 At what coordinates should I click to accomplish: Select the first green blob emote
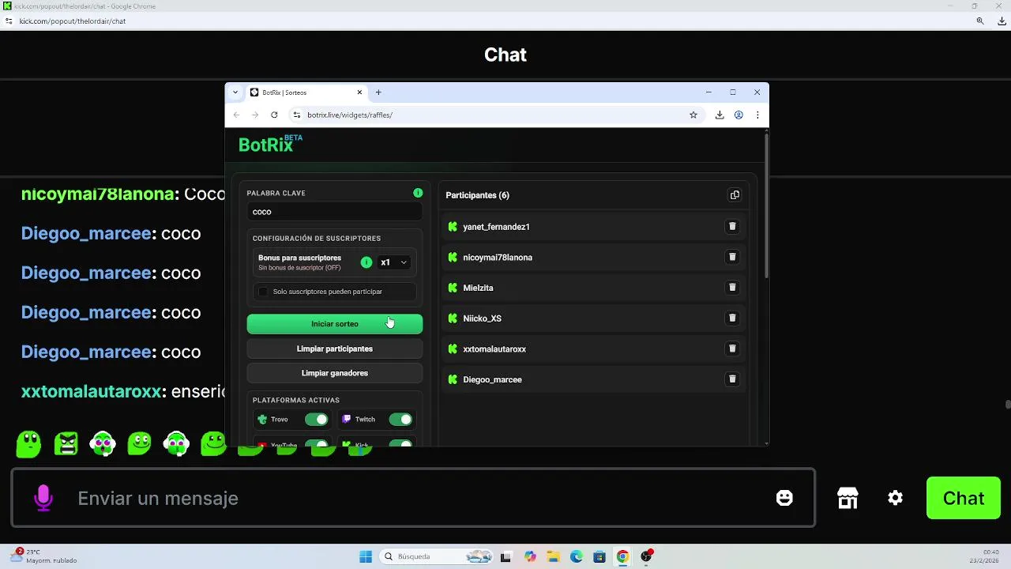28,444
